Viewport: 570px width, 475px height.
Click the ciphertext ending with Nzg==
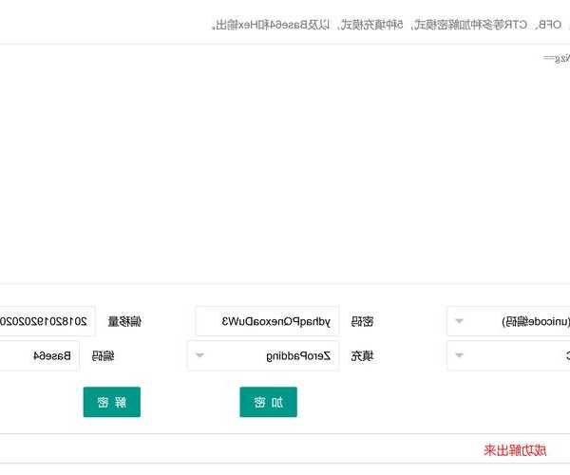click(x=557, y=58)
